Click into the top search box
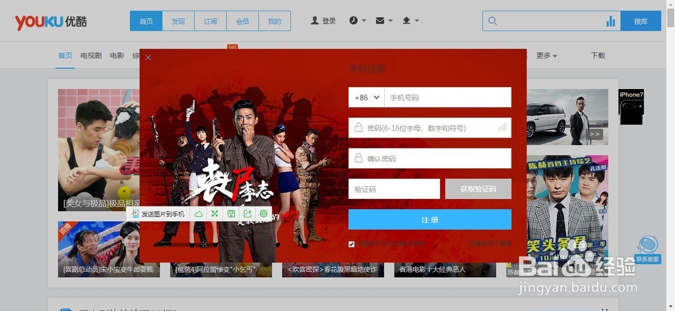Viewport: 675px width, 311px height. pyautogui.click(x=551, y=21)
